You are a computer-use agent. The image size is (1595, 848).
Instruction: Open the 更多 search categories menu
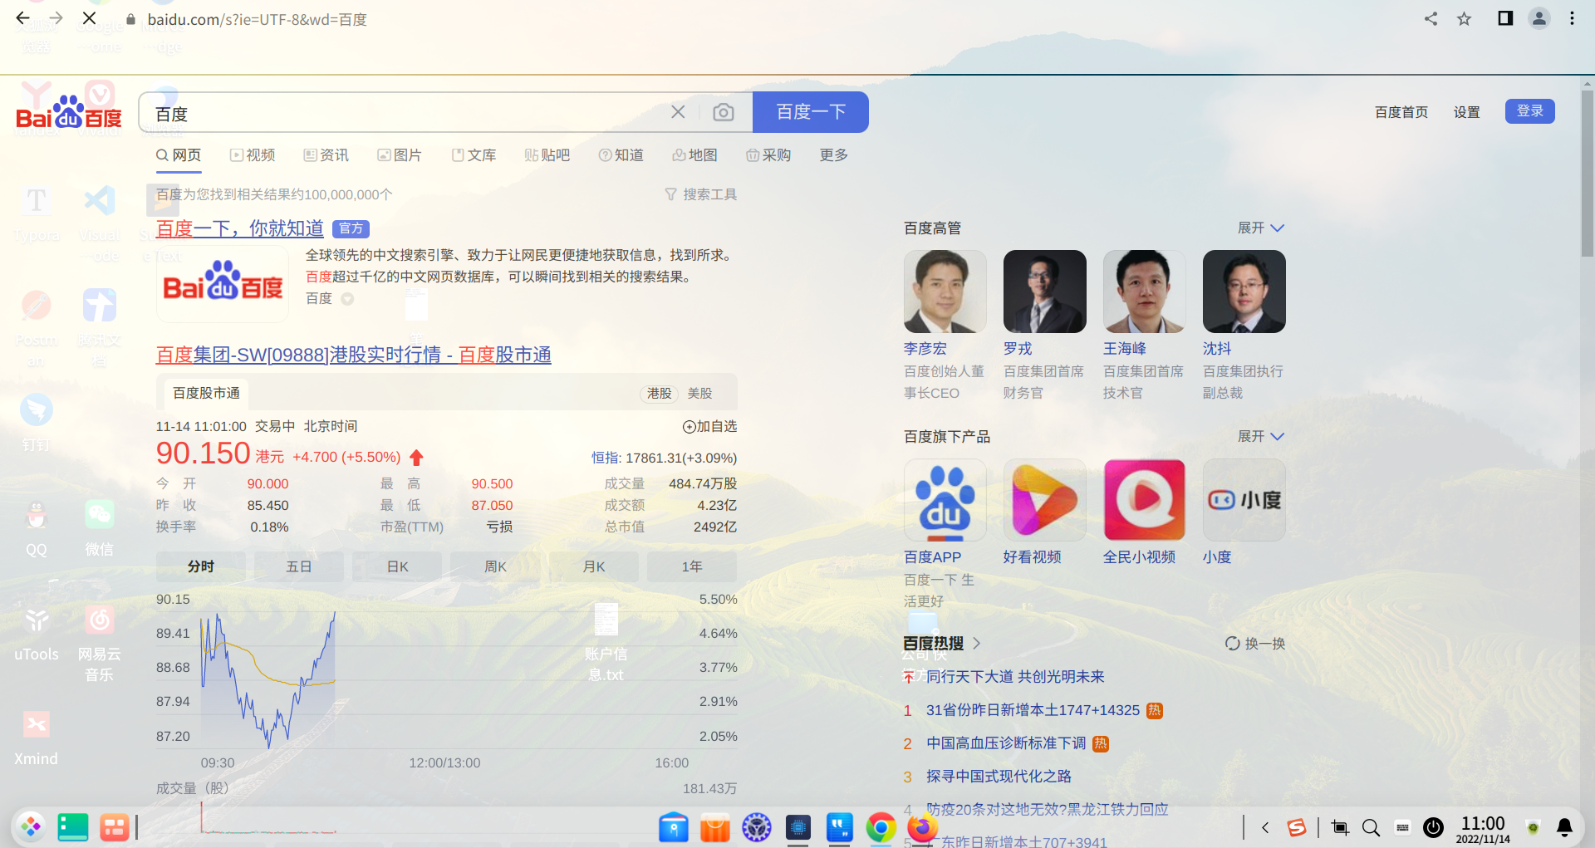[834, 155]
